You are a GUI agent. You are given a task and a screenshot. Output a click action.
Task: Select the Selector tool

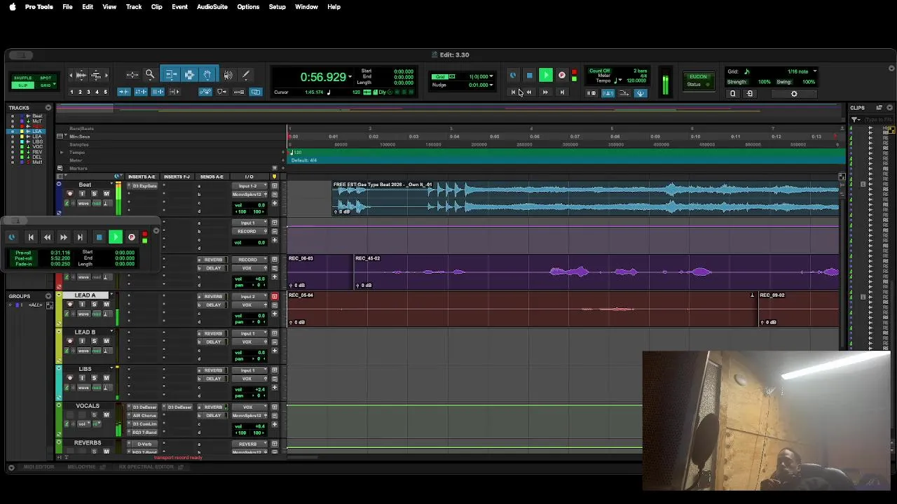(x=189, y=74)
